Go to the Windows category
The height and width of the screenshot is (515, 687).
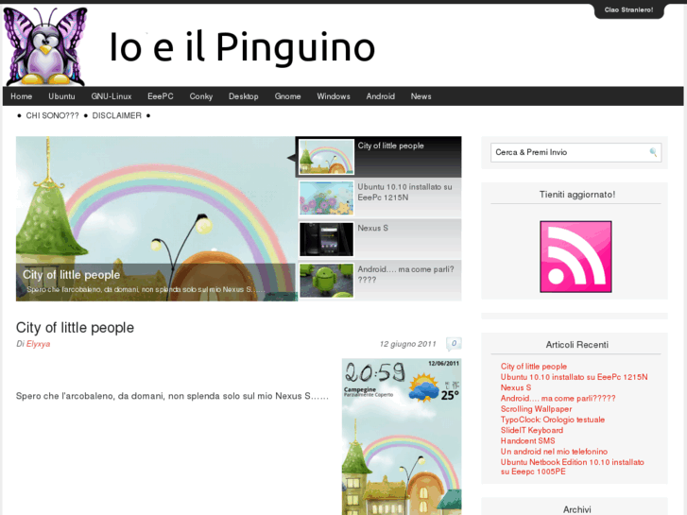[334, 96]
